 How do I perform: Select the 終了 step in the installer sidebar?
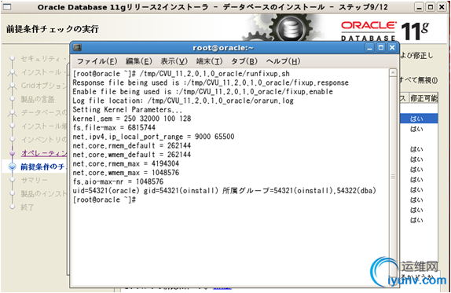(x=27, y=207)
